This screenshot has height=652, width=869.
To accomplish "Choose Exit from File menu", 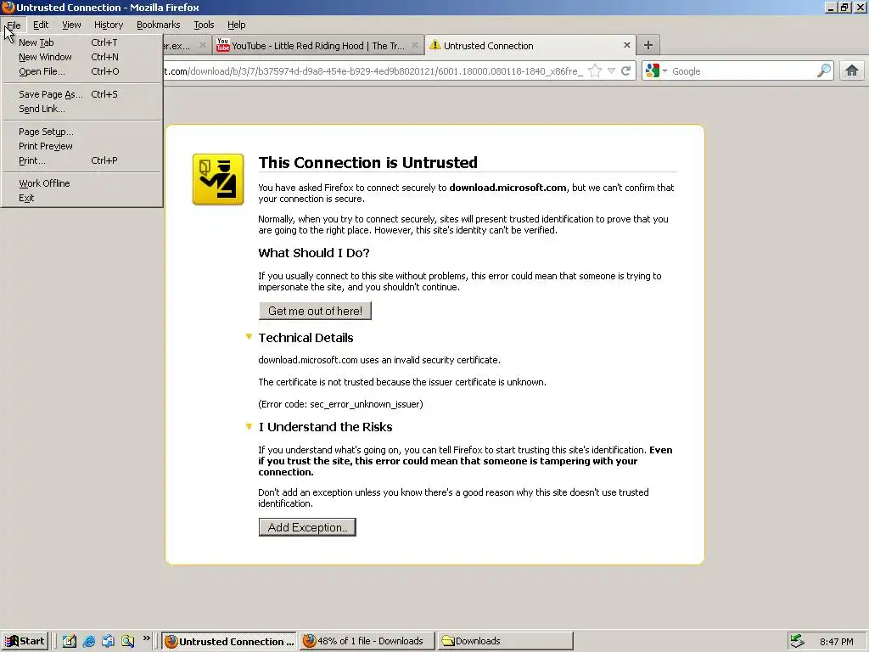I will (82, 198).
